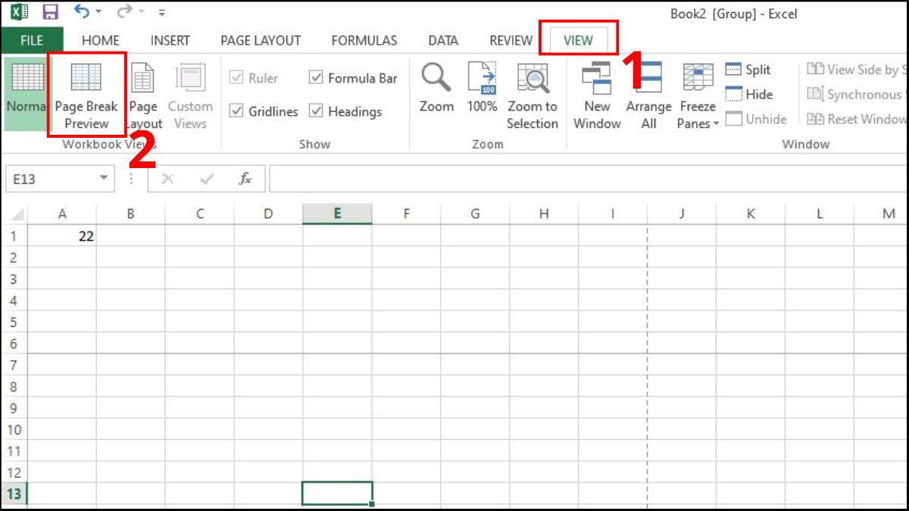Image resolution: width=909 pixels, height=511 pixels.
Task: Click the Split window button
Action: pyautogui.click(x=748, y=70)
